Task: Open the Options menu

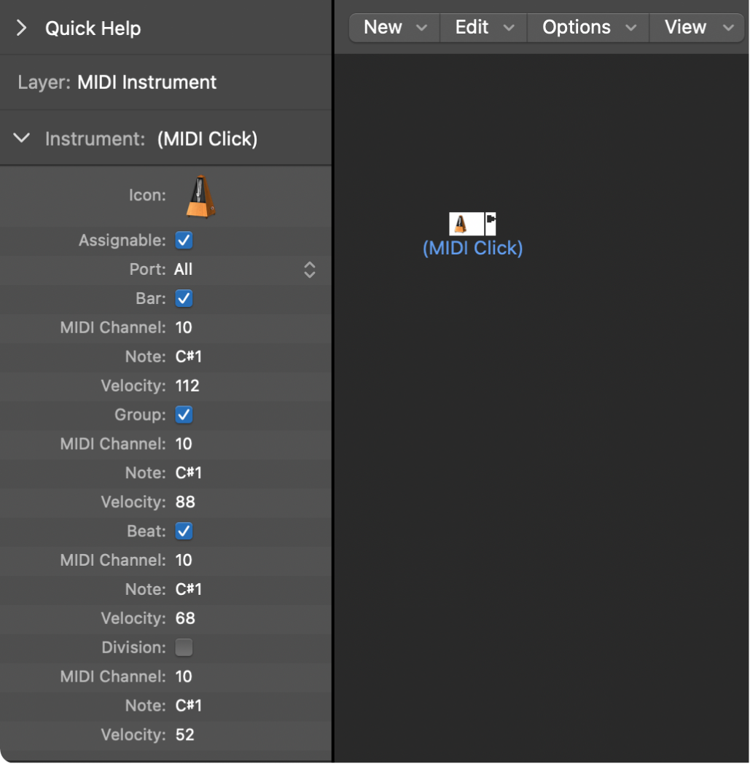Action: (576, 28)
